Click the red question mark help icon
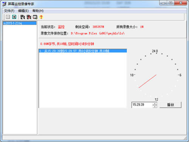 point(41,17)
